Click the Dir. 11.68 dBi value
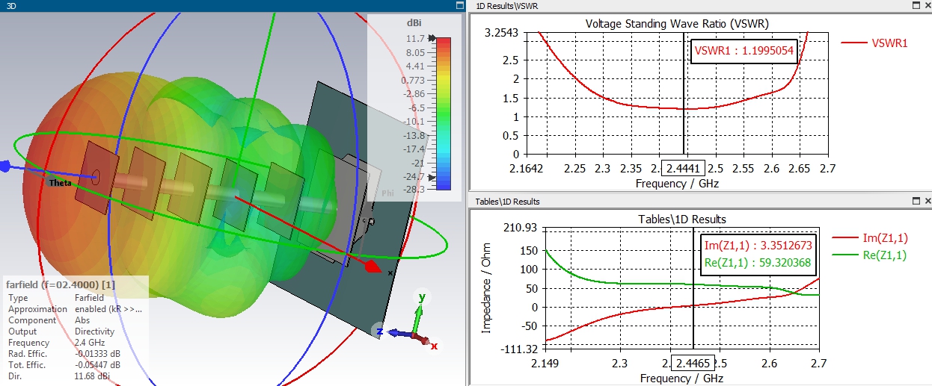 (x=91, y=376)
